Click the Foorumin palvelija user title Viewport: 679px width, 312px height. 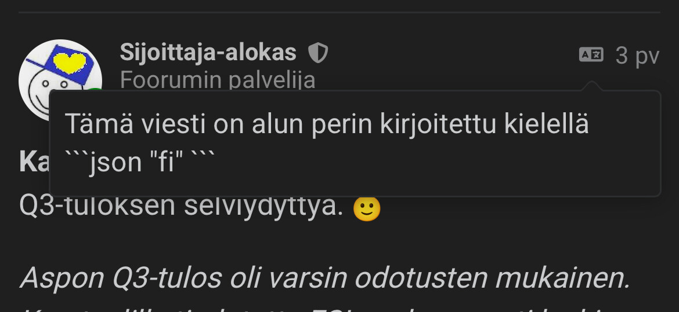click(x=218, y=80)
